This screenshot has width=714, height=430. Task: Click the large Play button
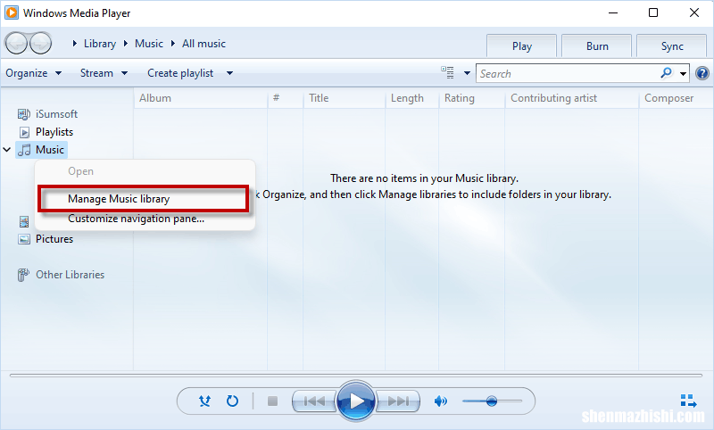[x=355, y=401]
